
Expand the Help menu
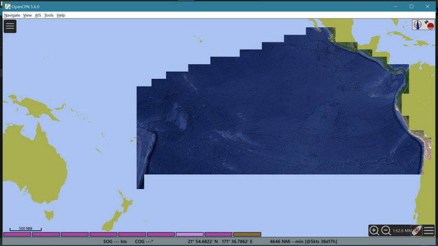click(x=61, y=15)
